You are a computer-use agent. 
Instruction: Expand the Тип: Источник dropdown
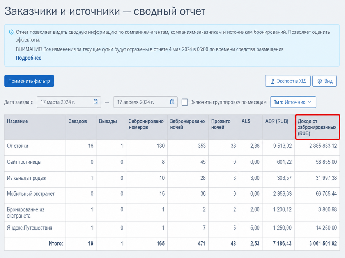293,102
